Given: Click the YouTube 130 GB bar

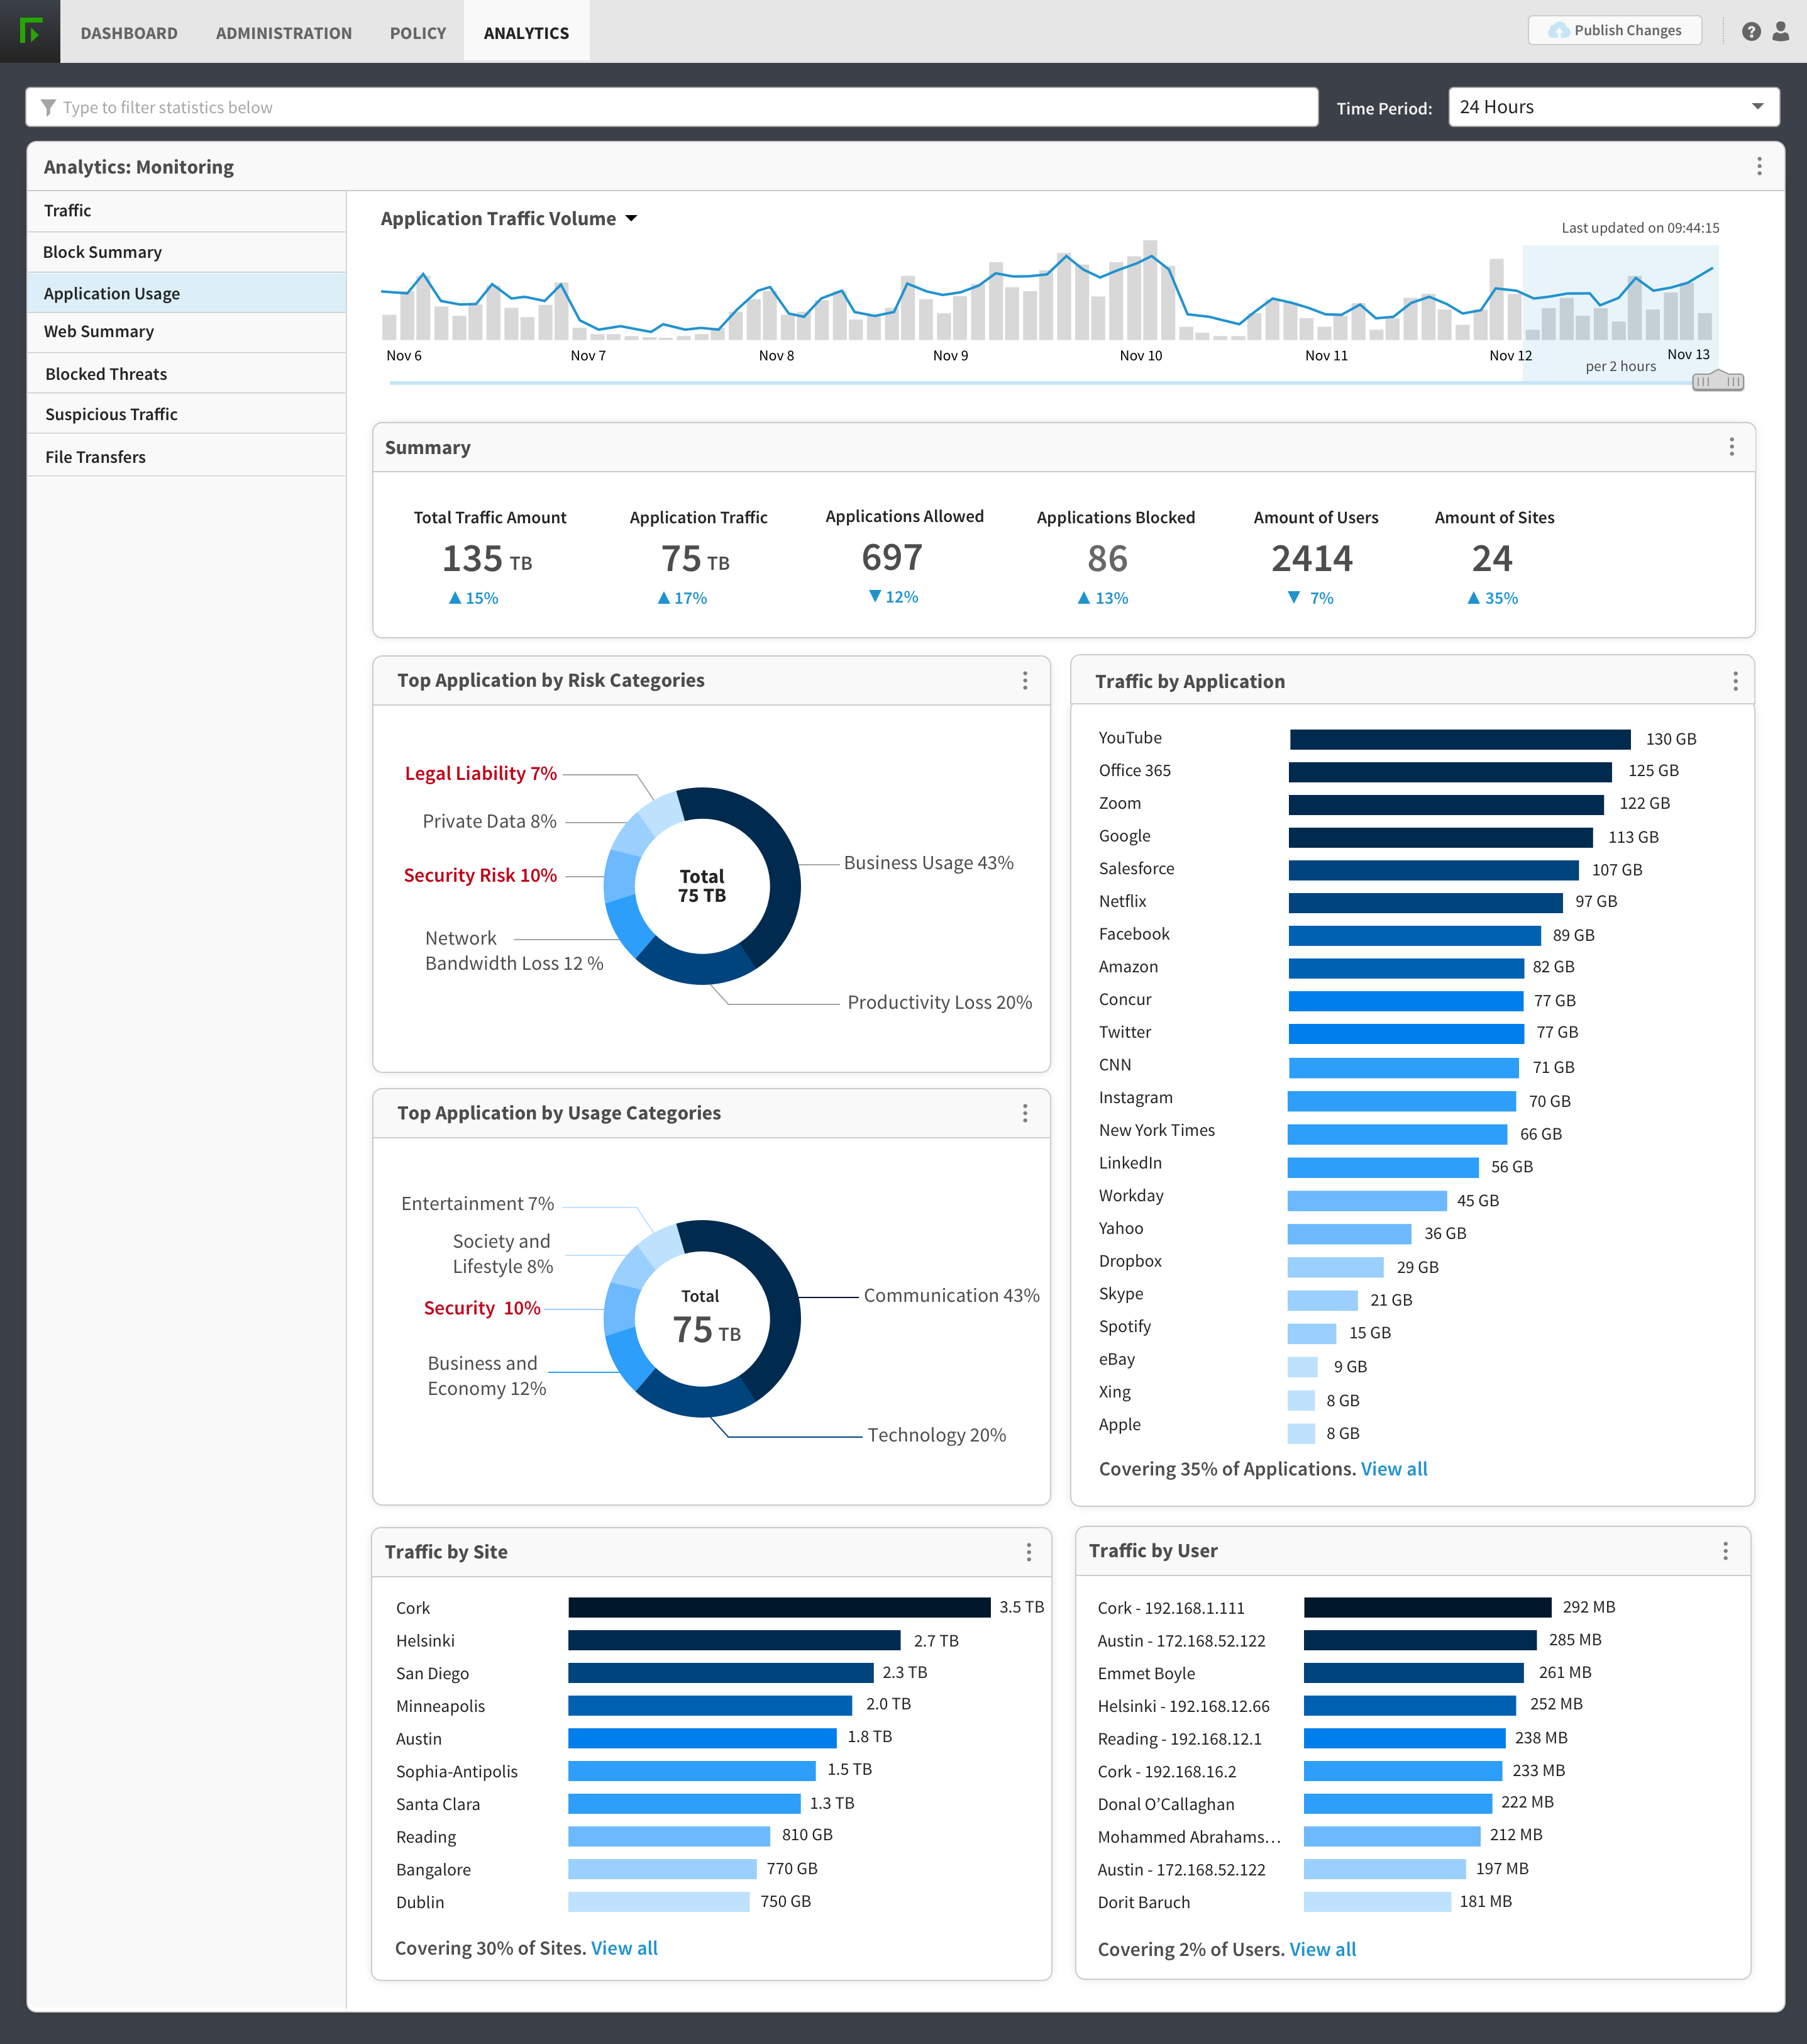Looking at the screenshot, I should (x=1459, y=739).
